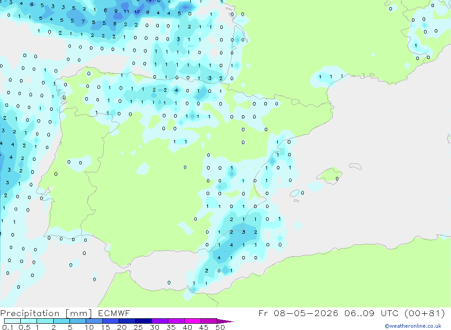The width and height of the screenshot is (451, 330).
Task: Click the '40' legend scale label
Action: 188,327
